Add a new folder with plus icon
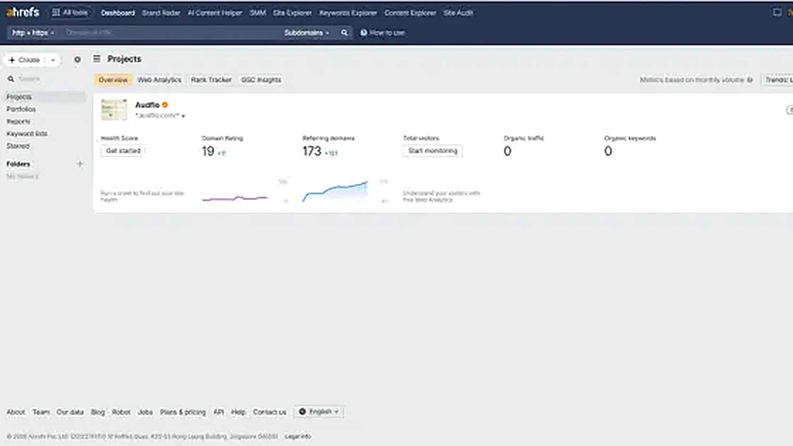Image resolution: width=793 pixels, height=446 pixels. point(80,164)
